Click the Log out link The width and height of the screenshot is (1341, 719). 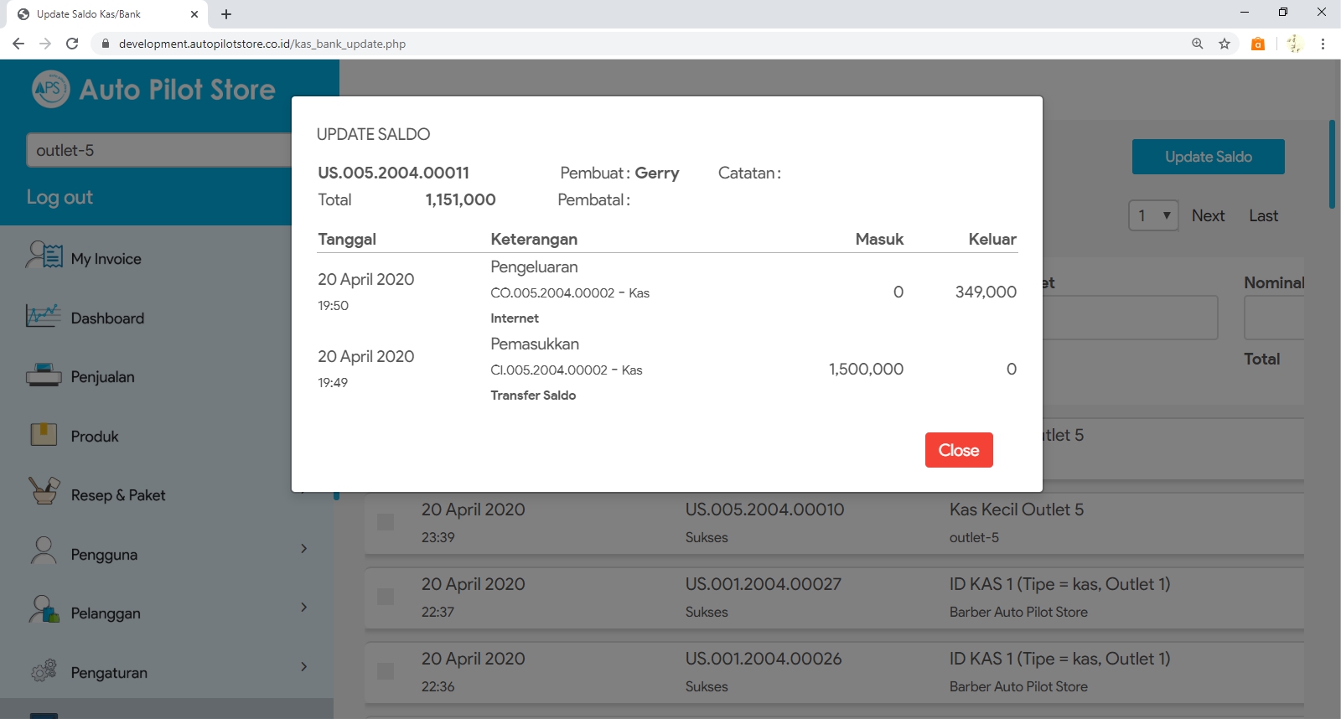click(60, 198)
